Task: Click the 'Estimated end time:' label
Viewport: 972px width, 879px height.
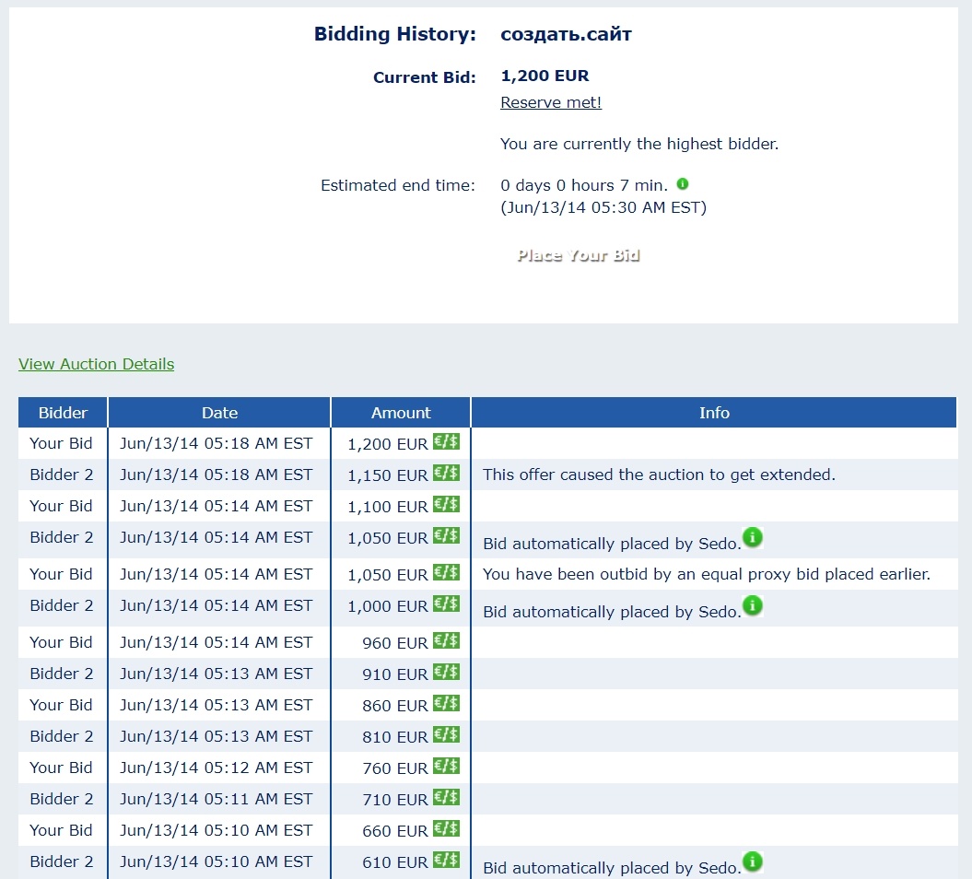Action: [397, 185]
